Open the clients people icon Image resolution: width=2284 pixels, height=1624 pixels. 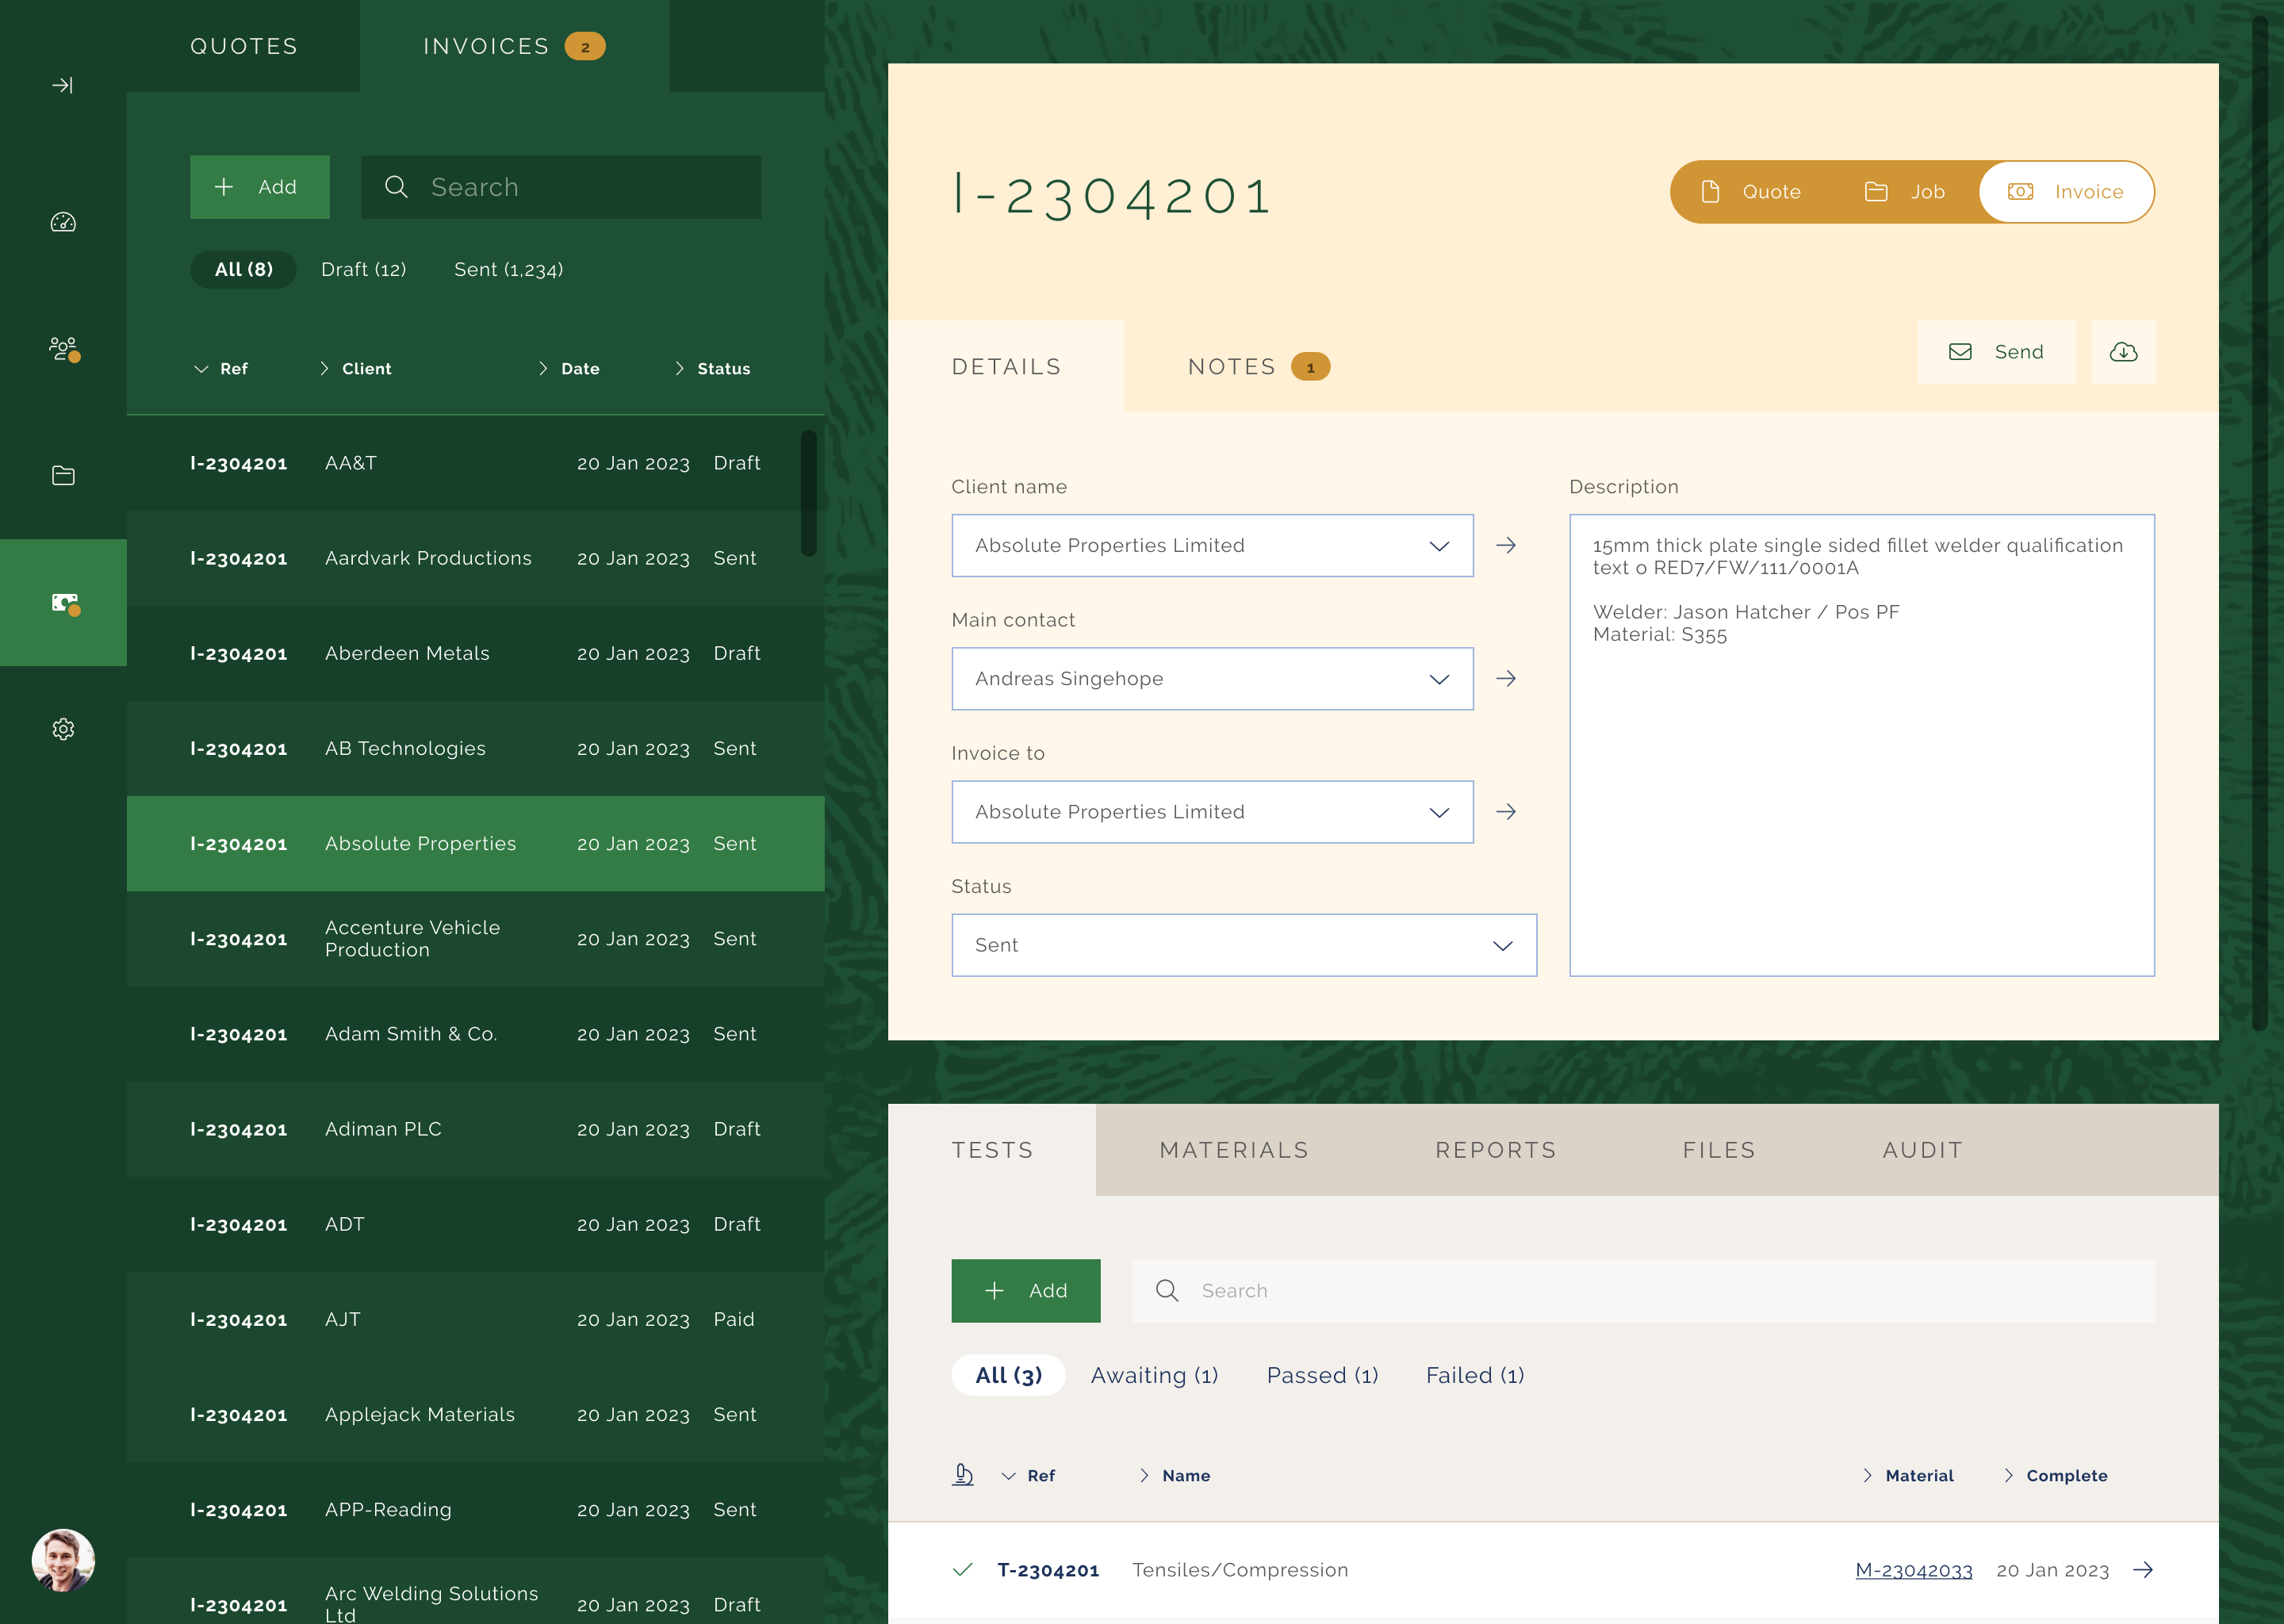tap(63, 349)
